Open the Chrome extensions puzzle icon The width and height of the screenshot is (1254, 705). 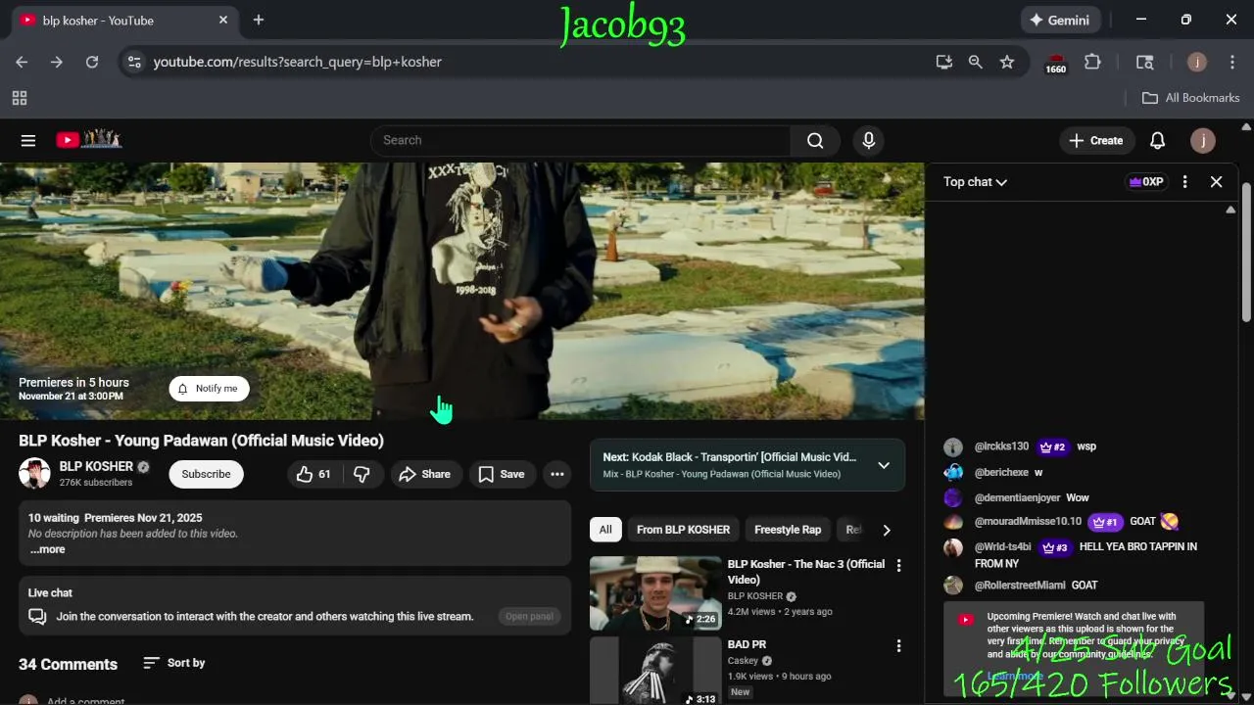point(1092,62)
